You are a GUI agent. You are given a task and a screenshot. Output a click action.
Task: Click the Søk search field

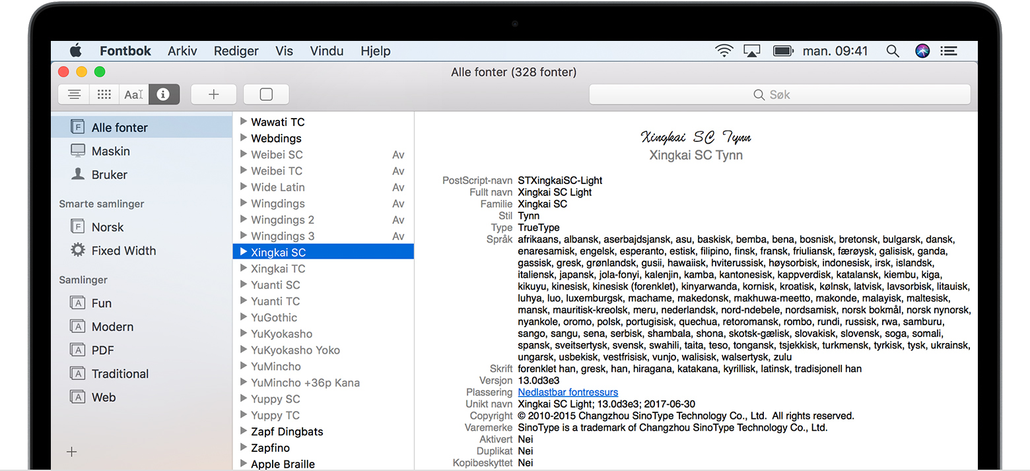tap(780, 94)
